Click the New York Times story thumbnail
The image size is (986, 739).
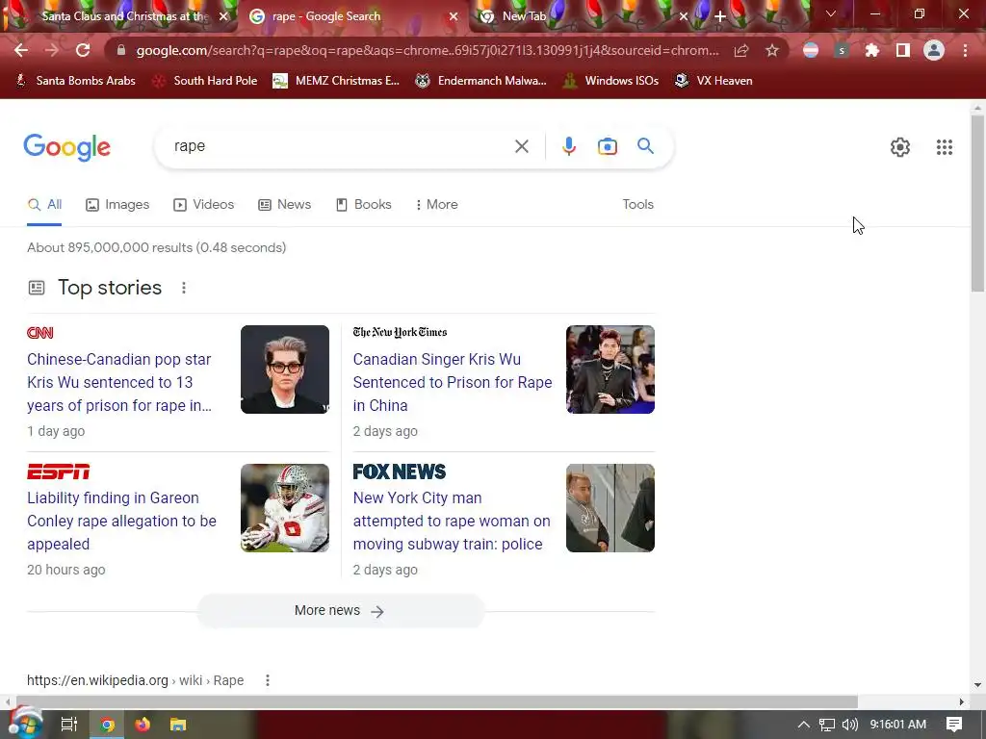(x=610, y=369)
